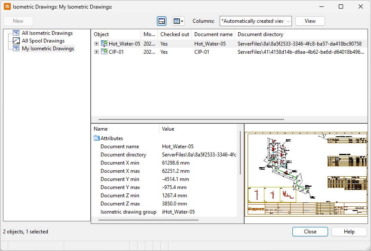Toggle the preview pane layout button
The image size is (371, 251).
point(162,21)
